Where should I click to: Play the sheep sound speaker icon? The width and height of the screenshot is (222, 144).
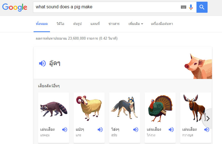(x=100, y=129)
